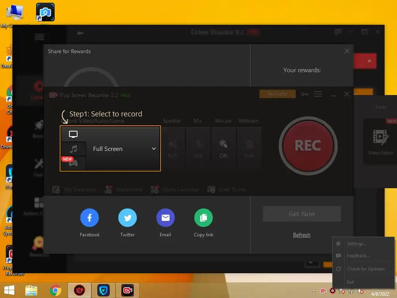The width and height of the screenshot is (397, 298).
Task: Open the network tray icon
Action: point(351,291)
